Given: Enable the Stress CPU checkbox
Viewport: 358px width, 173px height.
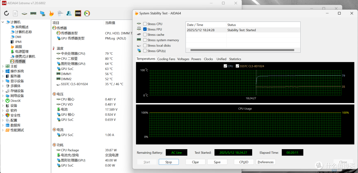Looking at the screenshot, I should pyautogui.click(x=145, y=24).
